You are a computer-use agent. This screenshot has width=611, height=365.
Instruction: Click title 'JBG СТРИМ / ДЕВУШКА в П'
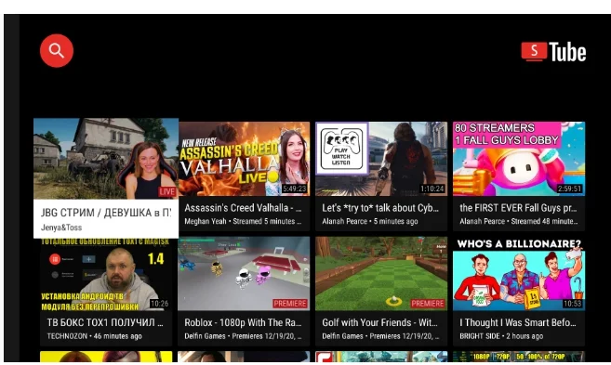pyautogui.click(x=106, y=213)
